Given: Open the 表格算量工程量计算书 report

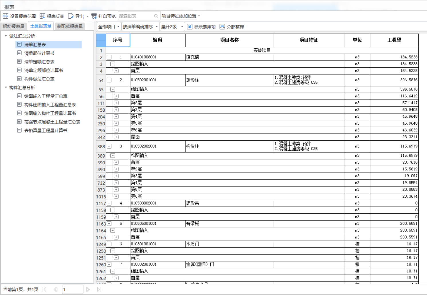Looking at the screenshot, I should (x=46, y=130).
